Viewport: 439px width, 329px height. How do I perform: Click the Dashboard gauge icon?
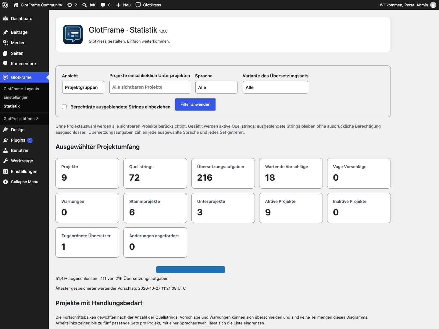pos(5,19)
